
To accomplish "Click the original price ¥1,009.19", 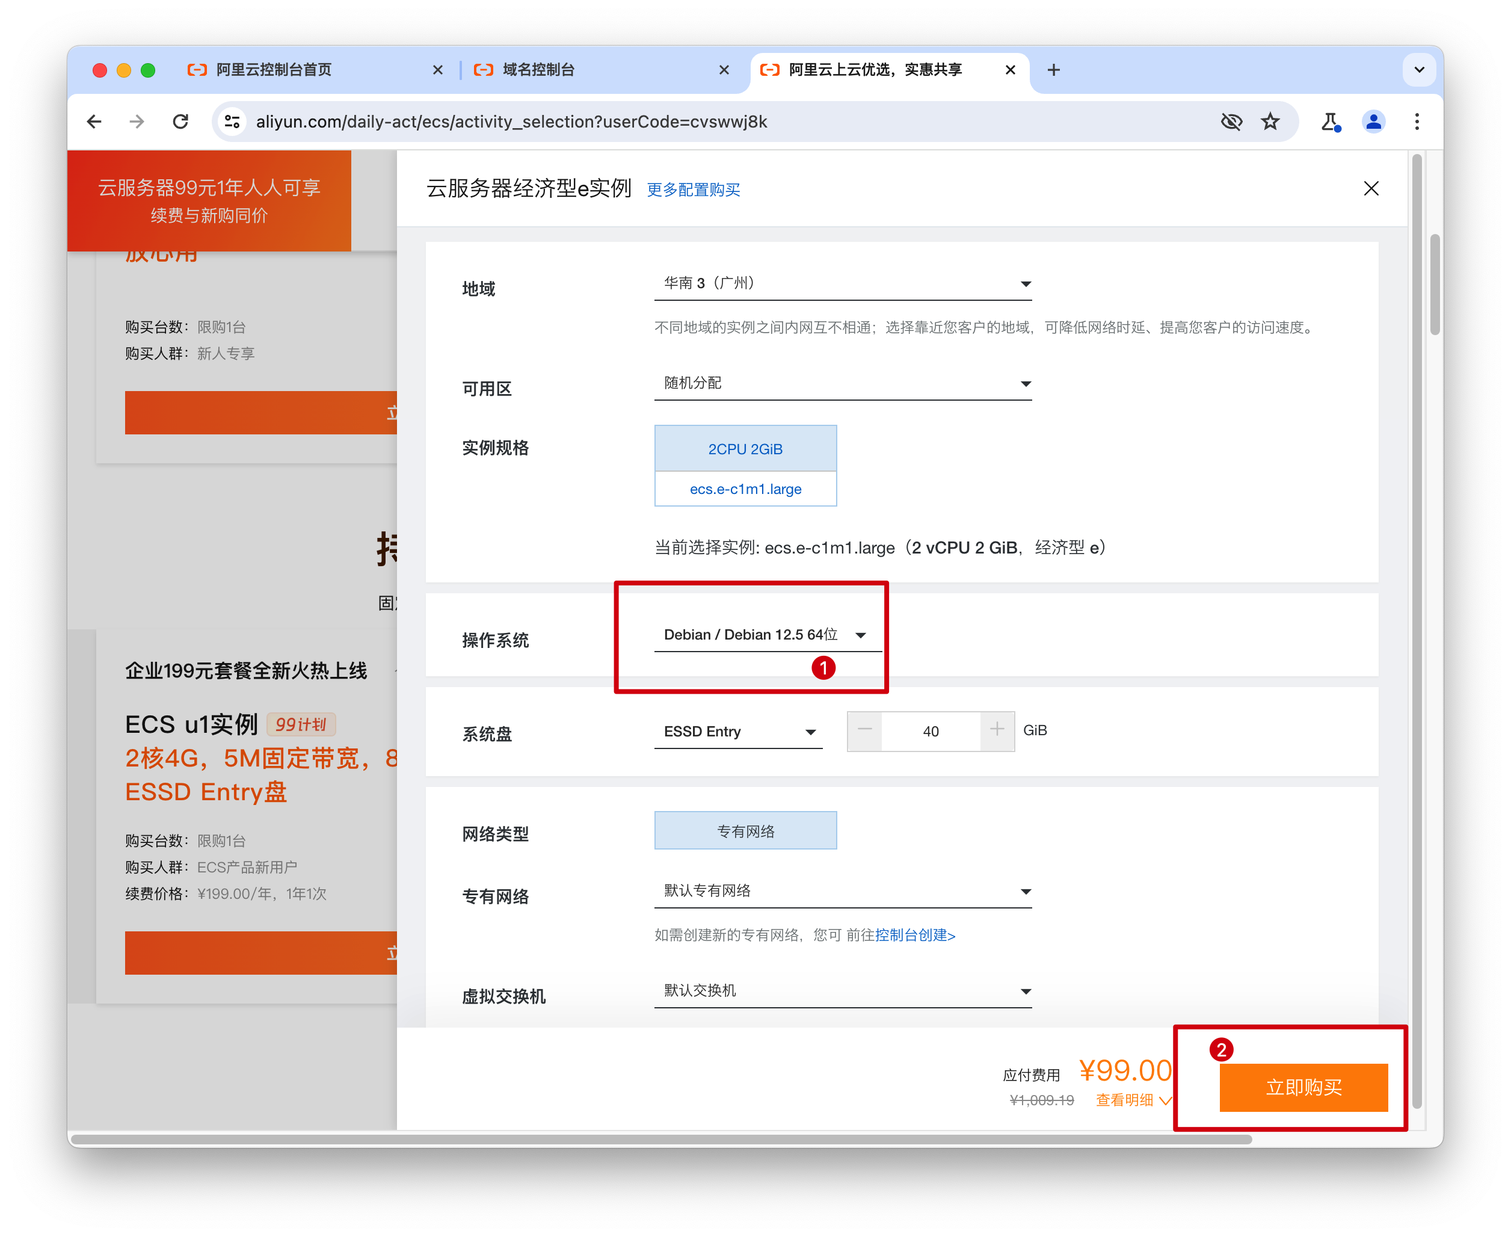I will (1042, 1100).
